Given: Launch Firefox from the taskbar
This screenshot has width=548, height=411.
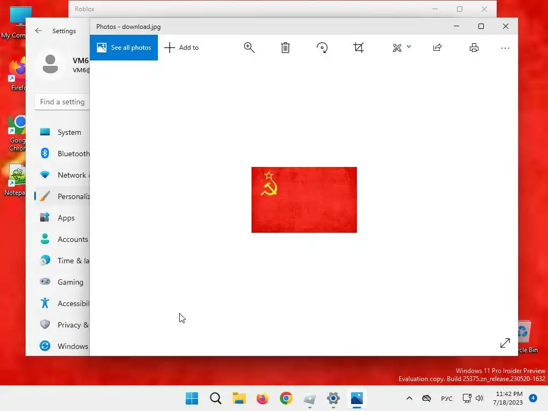Looking at the screenshot, I should click(x=262, y=398).
